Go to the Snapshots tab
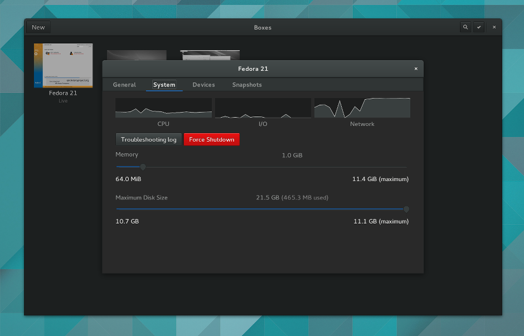Viewport: 524px width, 336px height. click(x=247, y=85)
